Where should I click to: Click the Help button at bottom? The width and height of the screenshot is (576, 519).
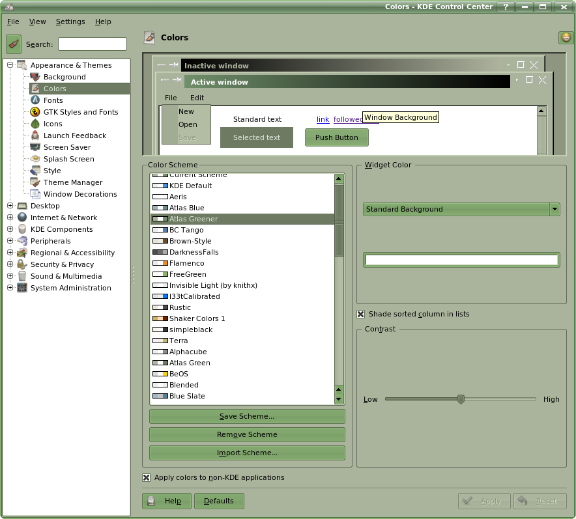167,501
